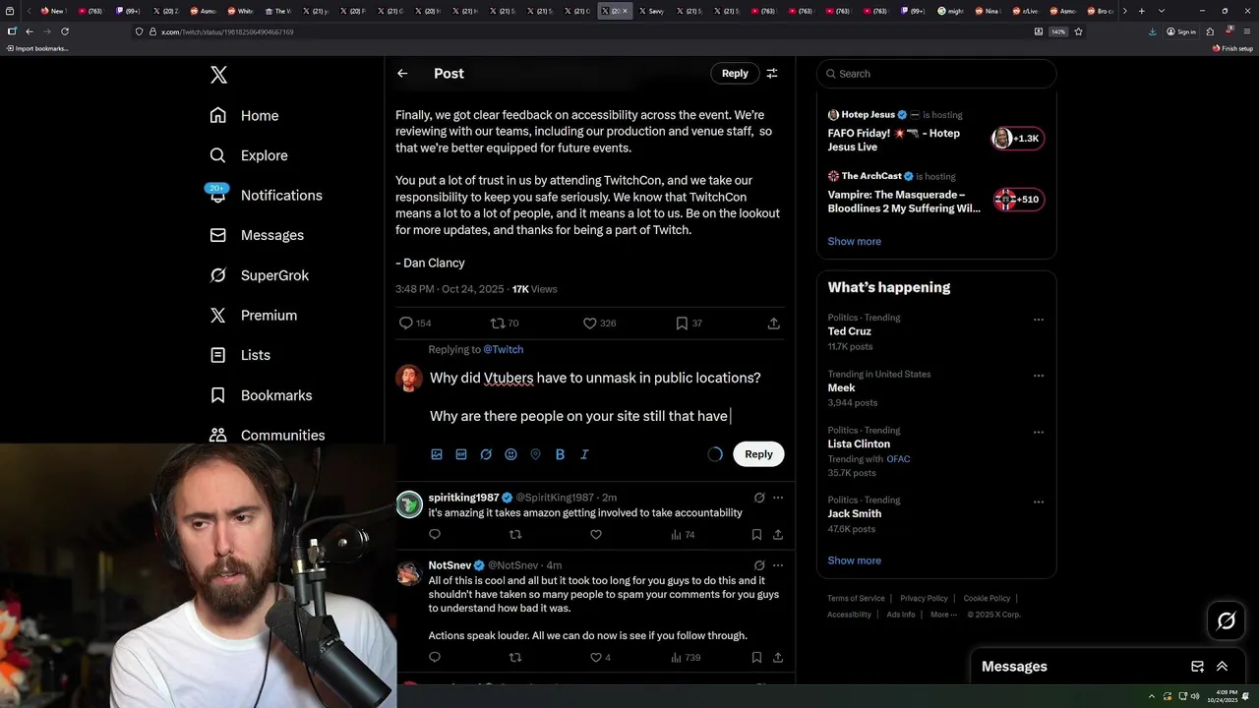The width and height of the screenshot is (1259, 708).
Task: Open Grok action on spiritking1987's reply
Action: point(759,498)
